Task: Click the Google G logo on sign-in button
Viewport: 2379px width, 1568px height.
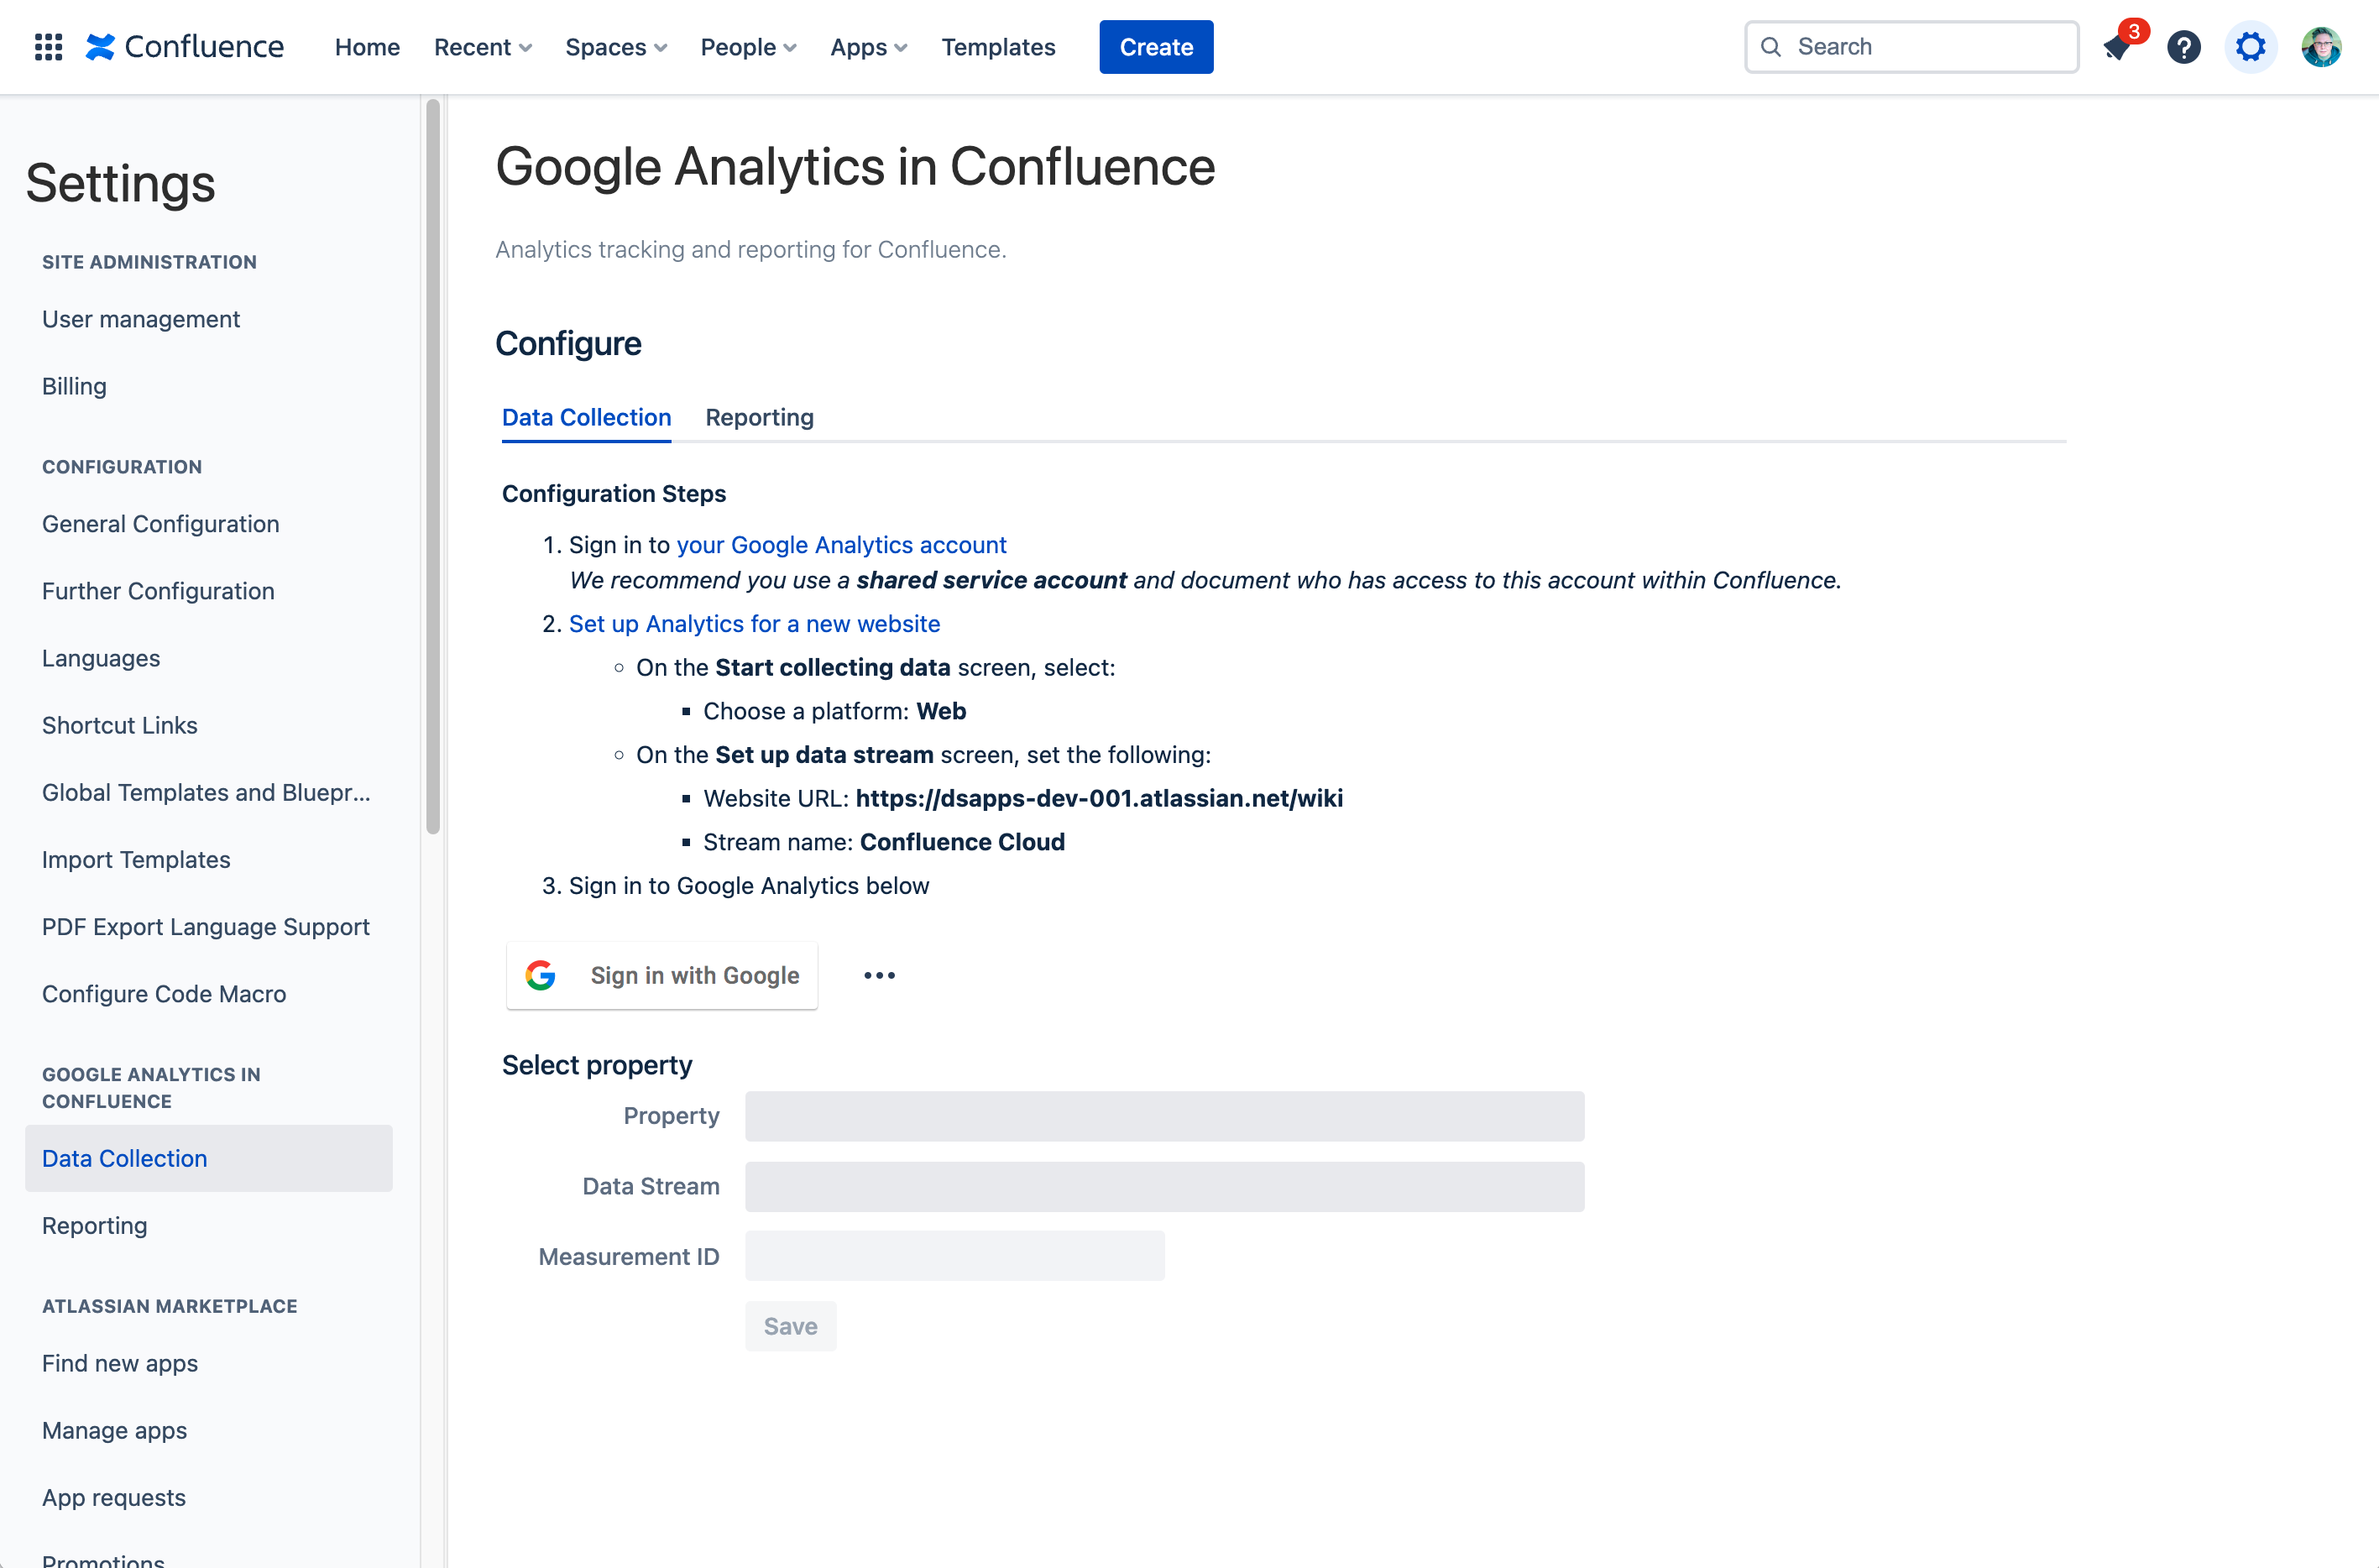Action: (541, 975)
